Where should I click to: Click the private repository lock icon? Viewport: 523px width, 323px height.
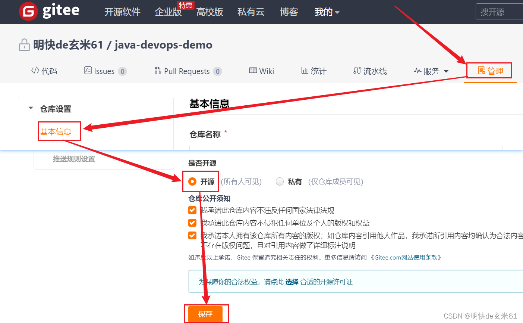24,45
